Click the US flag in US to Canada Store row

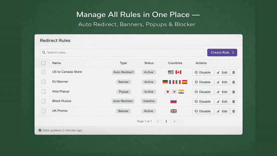[x=171, y=72]
